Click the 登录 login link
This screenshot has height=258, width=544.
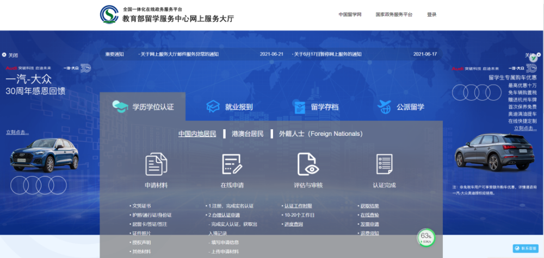coord(431,15)
